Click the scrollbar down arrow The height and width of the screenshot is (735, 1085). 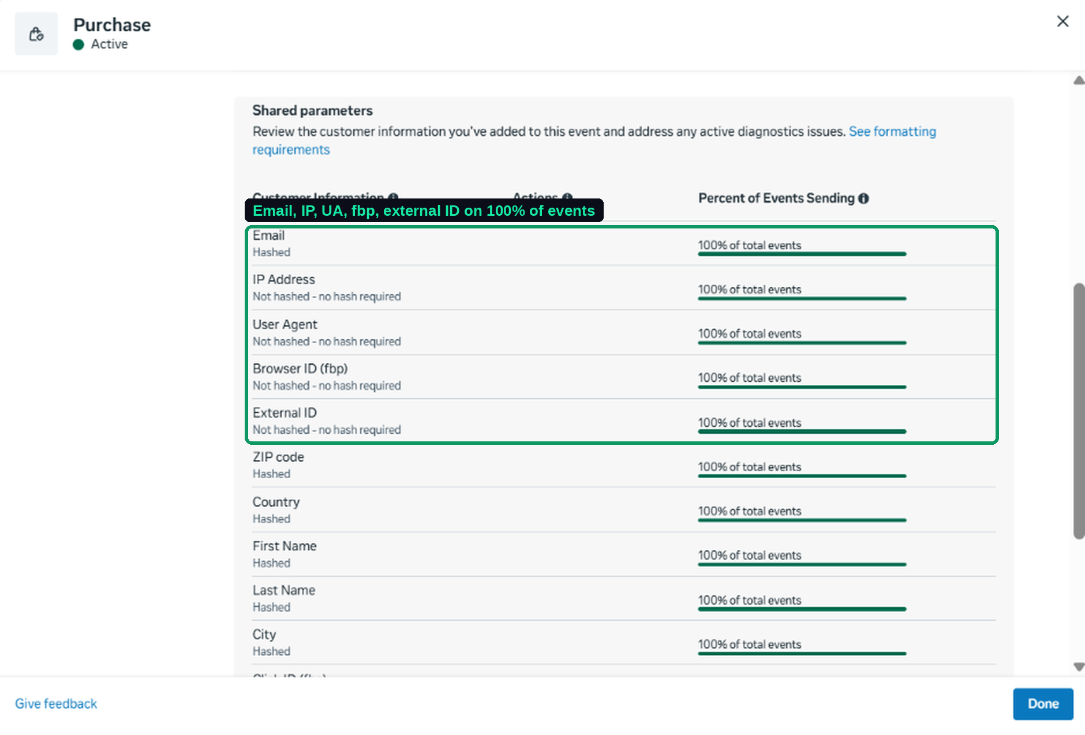(x=1079, y=667)
